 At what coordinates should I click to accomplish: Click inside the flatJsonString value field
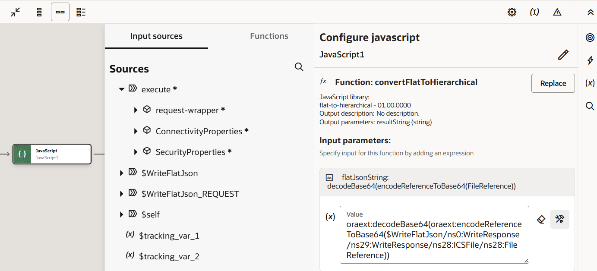click(434, 235)
